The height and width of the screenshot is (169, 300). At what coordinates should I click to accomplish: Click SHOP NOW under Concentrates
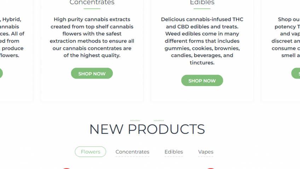(92, 73)
